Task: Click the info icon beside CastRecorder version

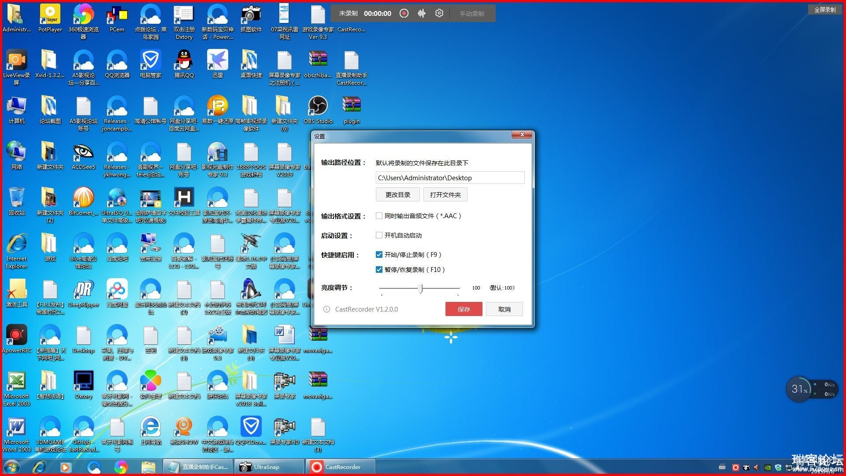Action: [x=327, y=309]
